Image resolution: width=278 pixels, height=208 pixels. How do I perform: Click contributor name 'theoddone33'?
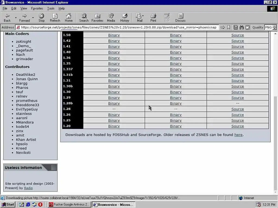(x=27, y=105)
